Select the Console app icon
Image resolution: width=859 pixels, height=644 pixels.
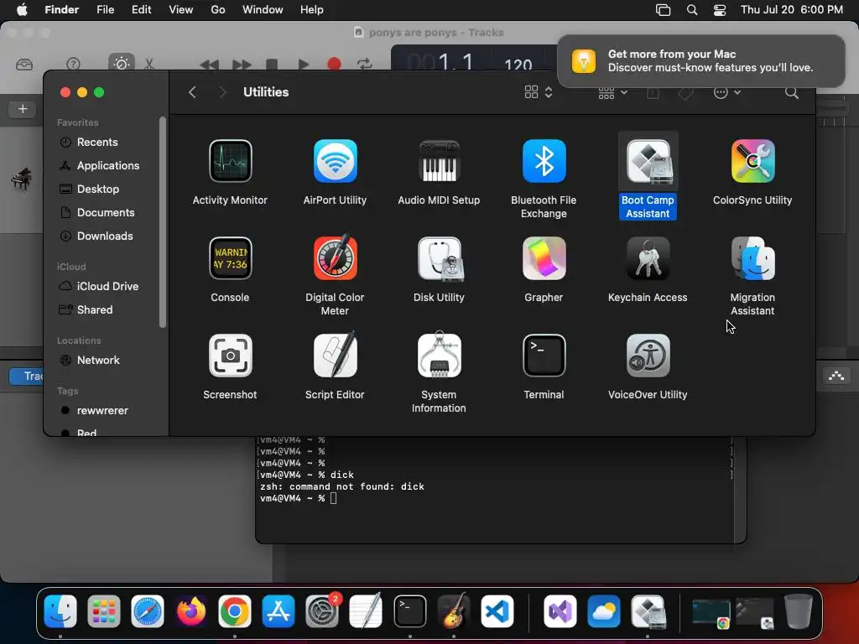pyautogui.click(x=230, y=258)
